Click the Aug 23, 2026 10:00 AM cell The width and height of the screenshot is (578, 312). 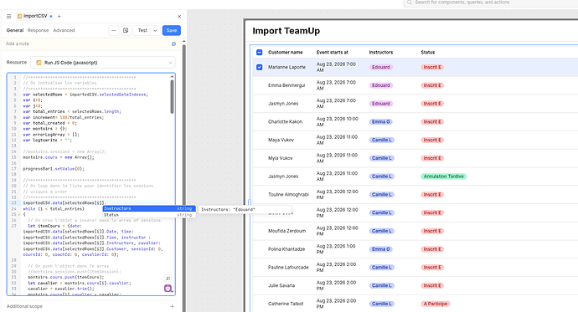click(338, 122)
